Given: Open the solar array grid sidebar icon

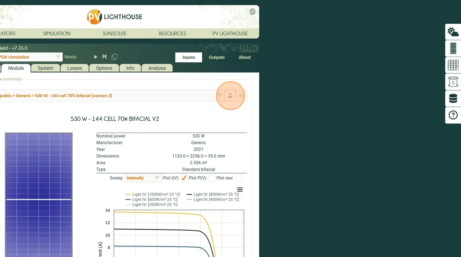Looking at the screenshot, I should (x=453, y=65).
